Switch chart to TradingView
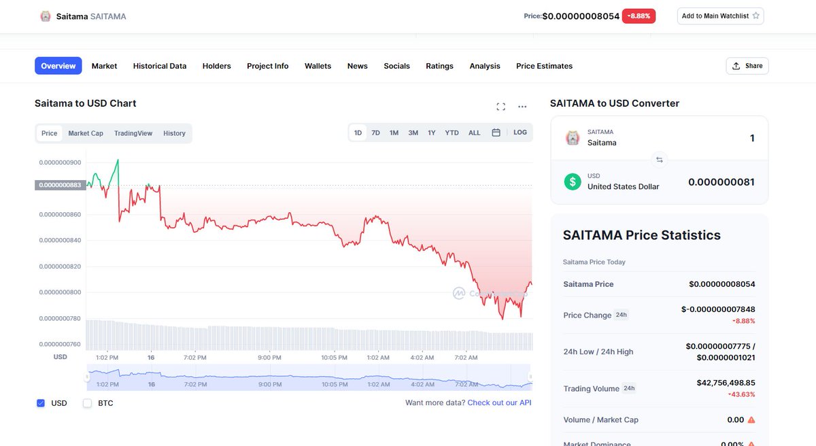This screenshot has width=816, height=446. 133,133
